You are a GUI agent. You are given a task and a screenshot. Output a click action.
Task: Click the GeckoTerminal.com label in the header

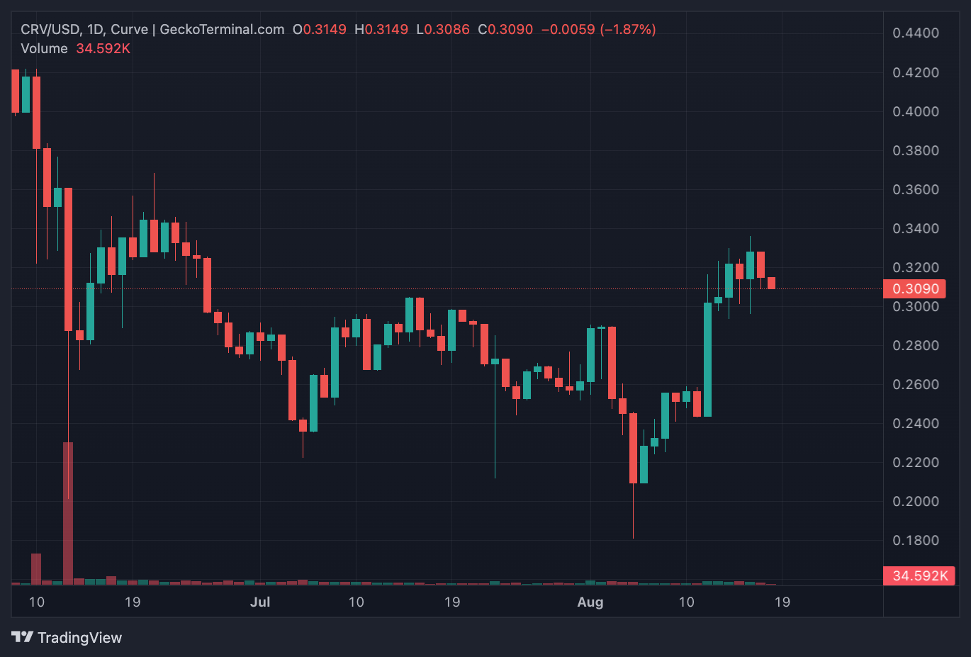click(x=222, y=29)
